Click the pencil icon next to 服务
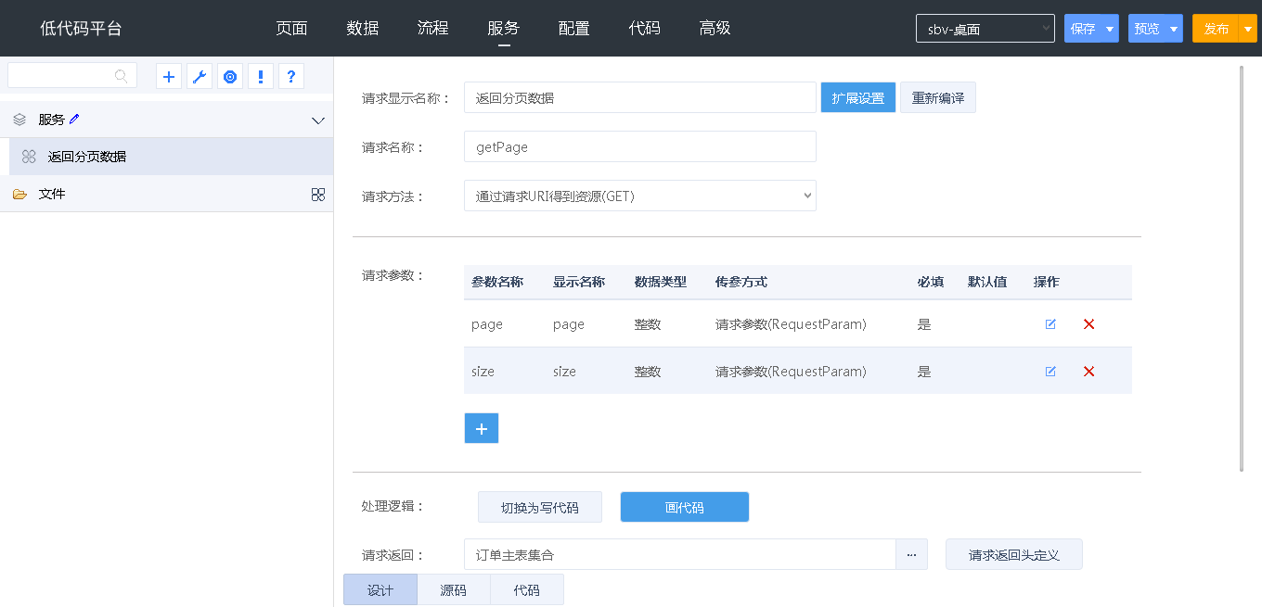 coord(75,119)
